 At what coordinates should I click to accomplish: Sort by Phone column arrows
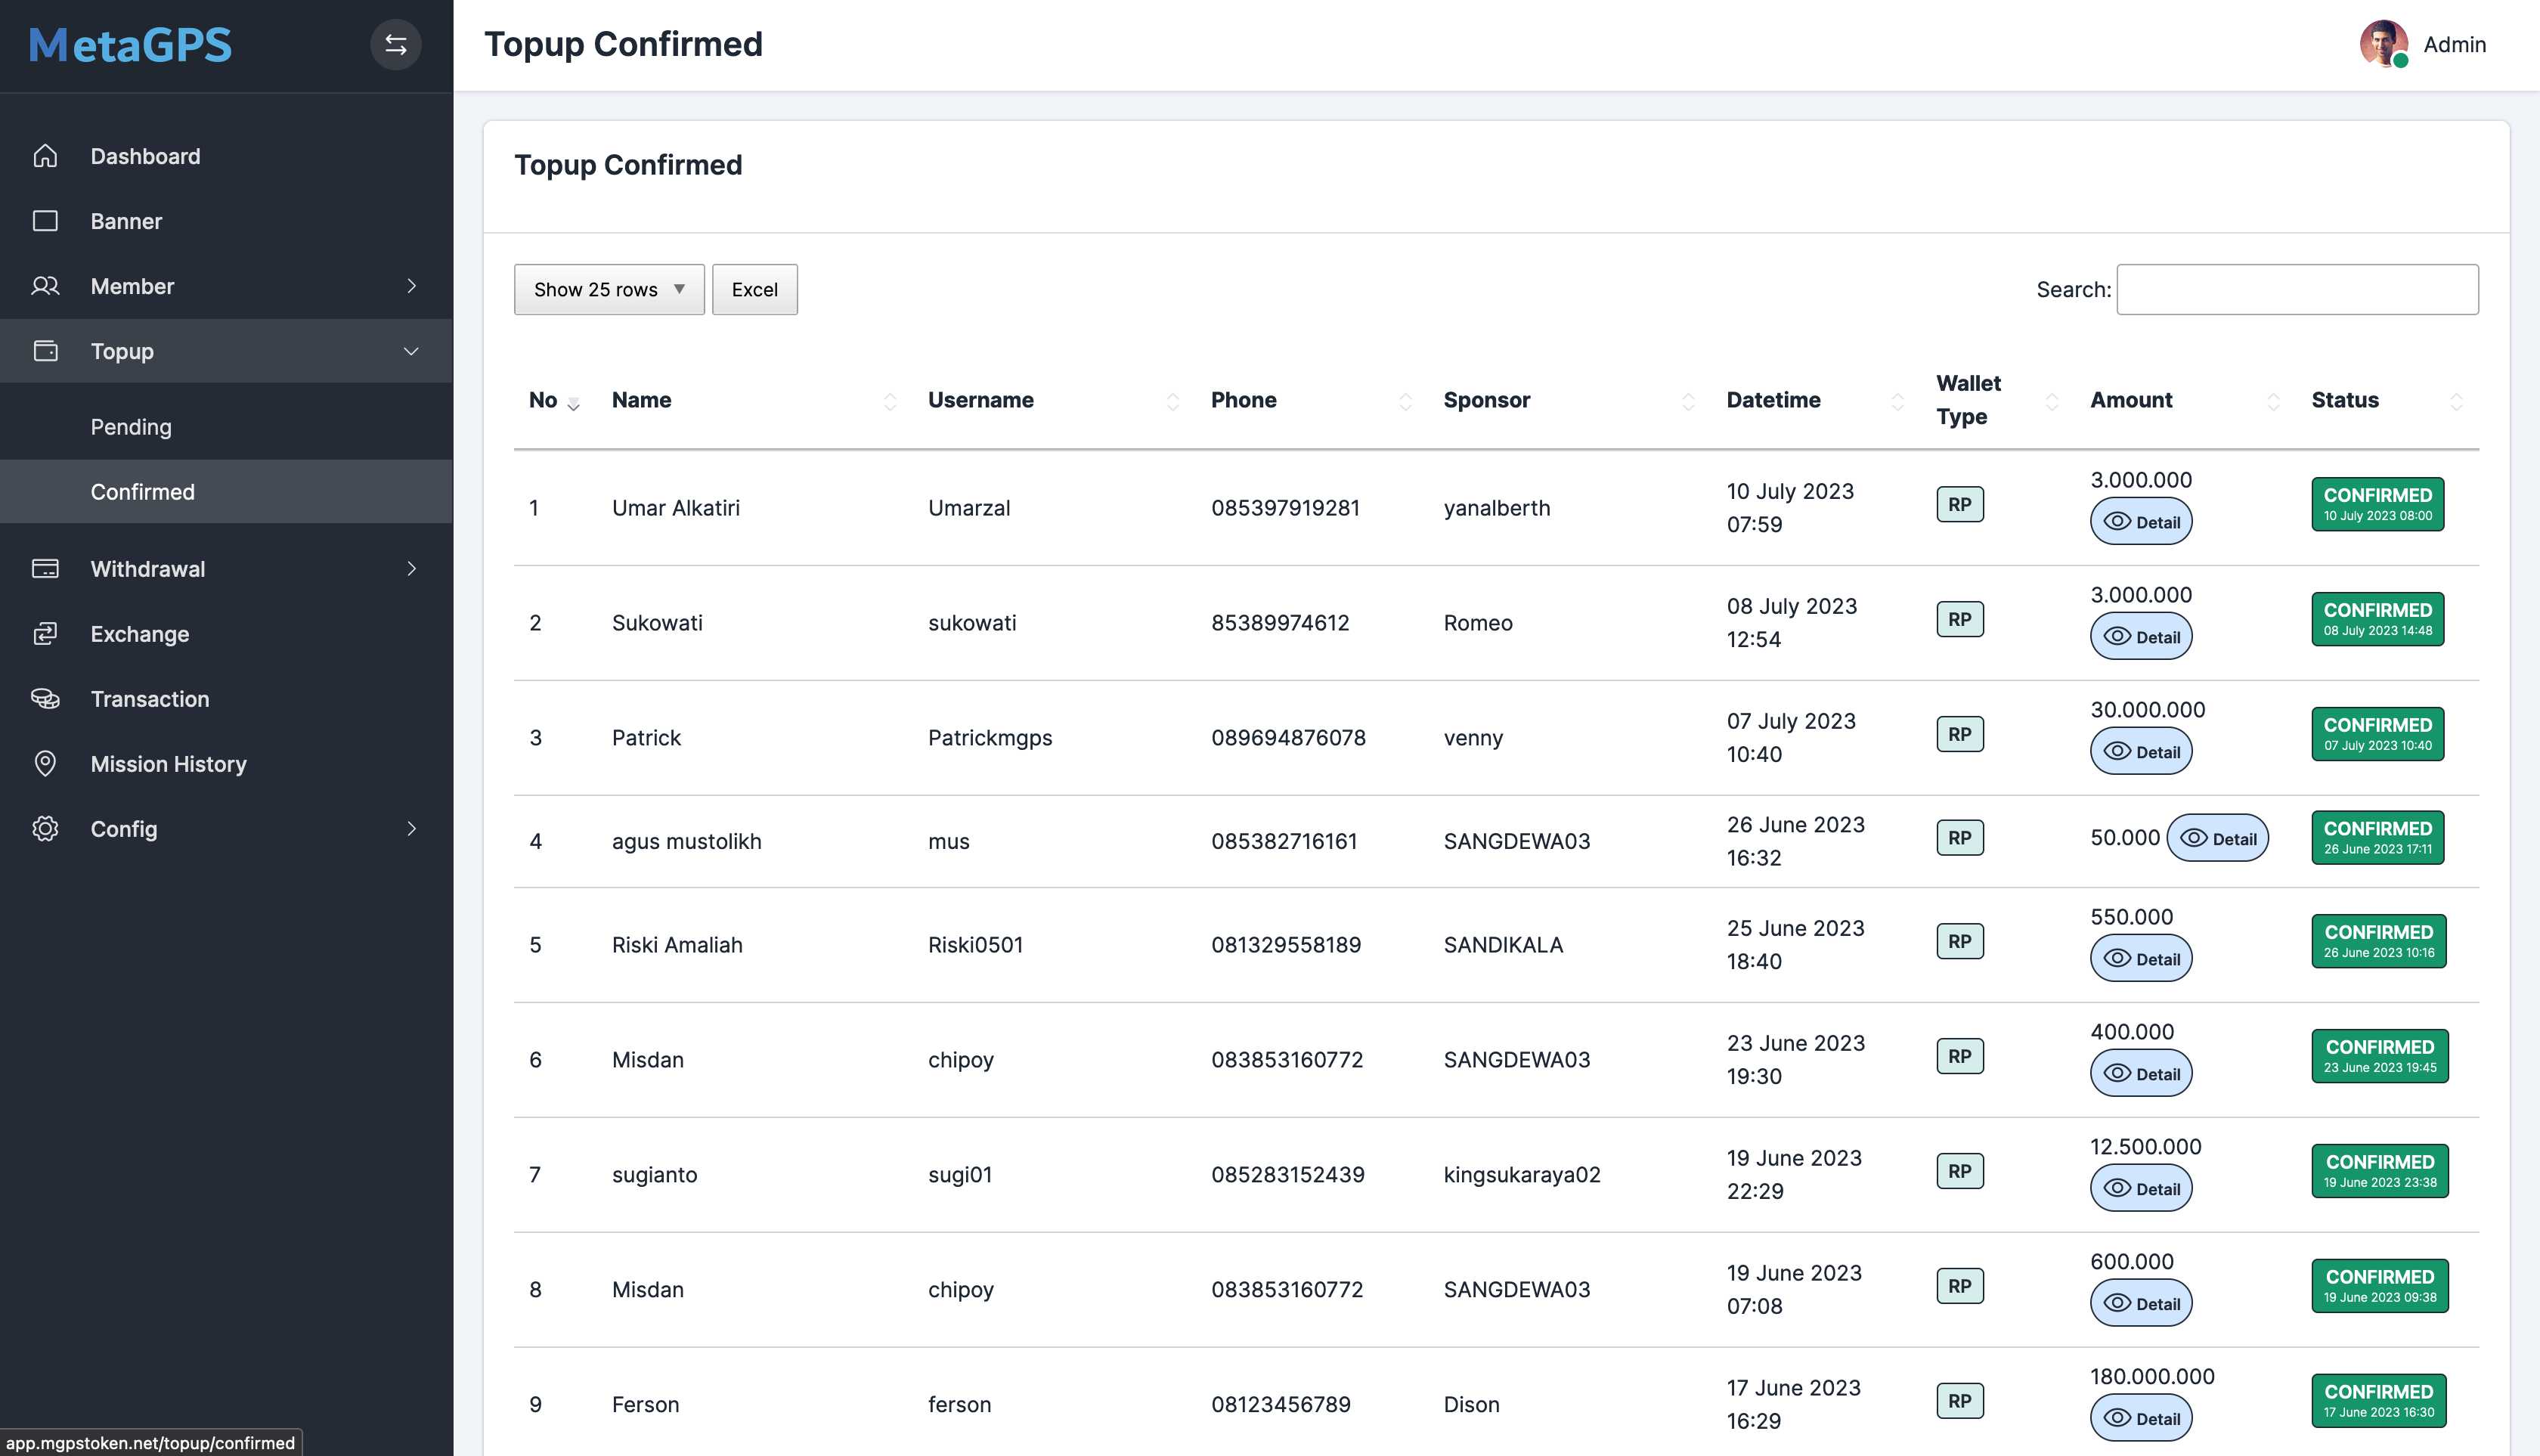(1405, 401)
